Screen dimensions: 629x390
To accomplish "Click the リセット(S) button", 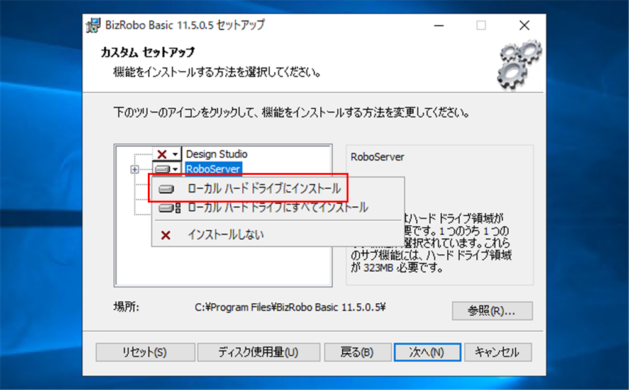I will pyautogui.click(x=145, y=352).
